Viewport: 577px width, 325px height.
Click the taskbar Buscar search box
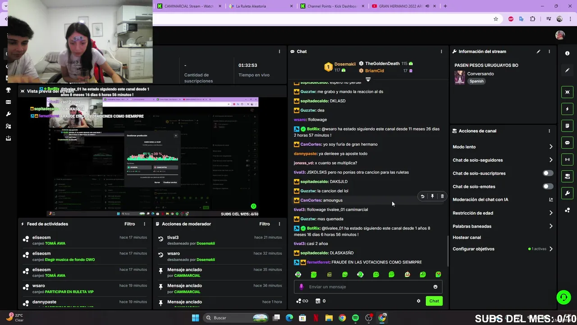(x=235, y=318)
